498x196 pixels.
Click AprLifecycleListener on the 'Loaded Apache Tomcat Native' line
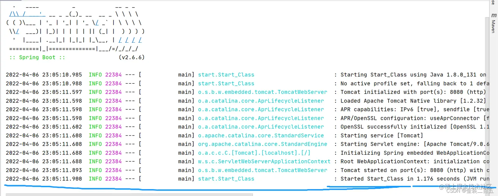click(261, 101)
